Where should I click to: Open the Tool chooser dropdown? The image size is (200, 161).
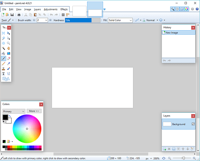point(13,20)
